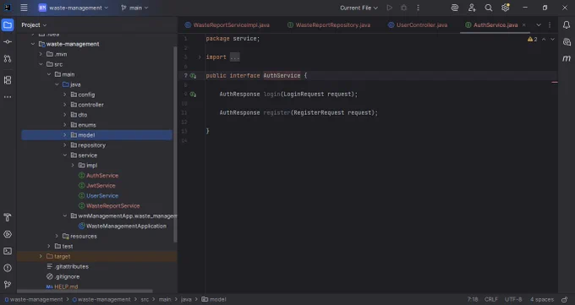Expand the controller package

[65, 105]
